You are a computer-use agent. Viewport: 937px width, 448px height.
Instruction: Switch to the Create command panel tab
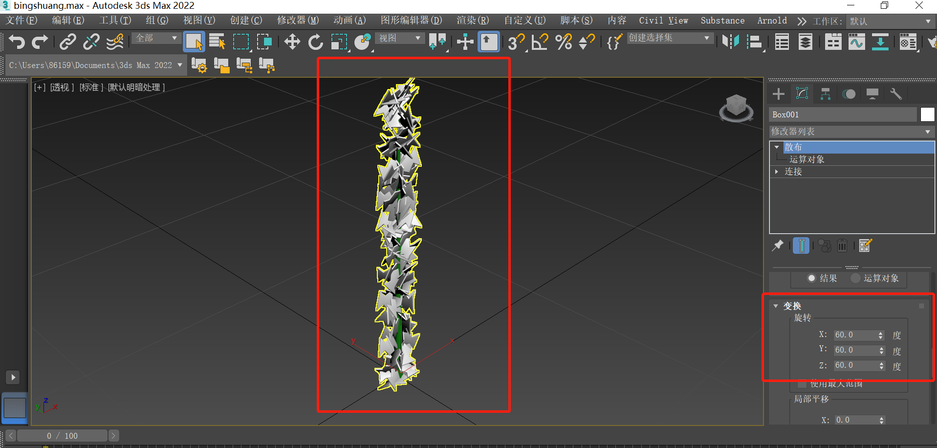click(779, 94)
